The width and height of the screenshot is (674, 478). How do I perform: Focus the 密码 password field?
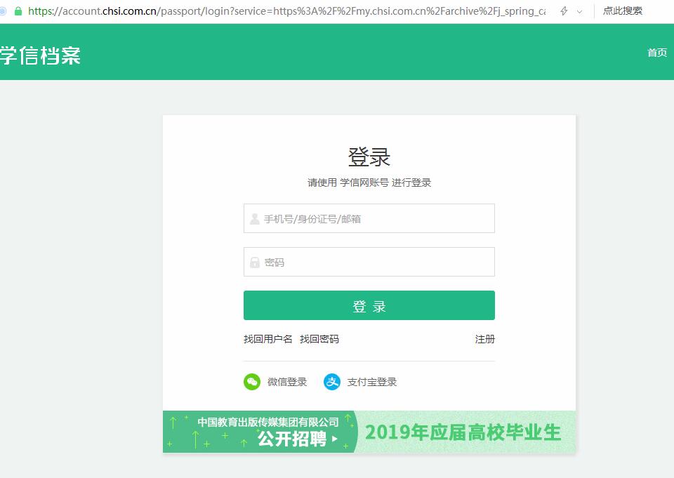pos(369,262)
